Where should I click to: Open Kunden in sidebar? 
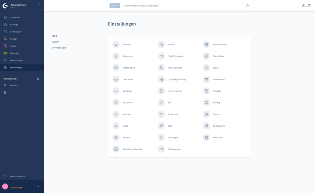click(x=22, y=39)
